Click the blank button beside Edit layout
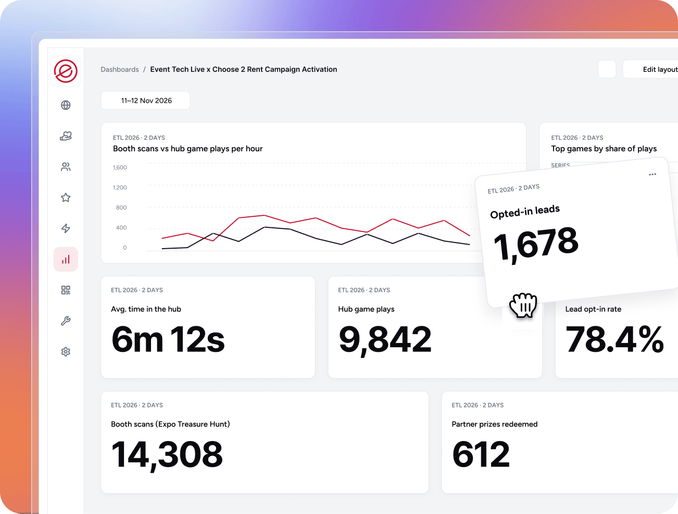 pyautogui.click(x=607, y=69)
